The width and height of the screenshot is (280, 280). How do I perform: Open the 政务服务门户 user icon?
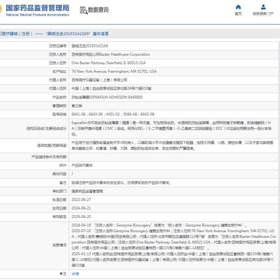click(263, 7)
